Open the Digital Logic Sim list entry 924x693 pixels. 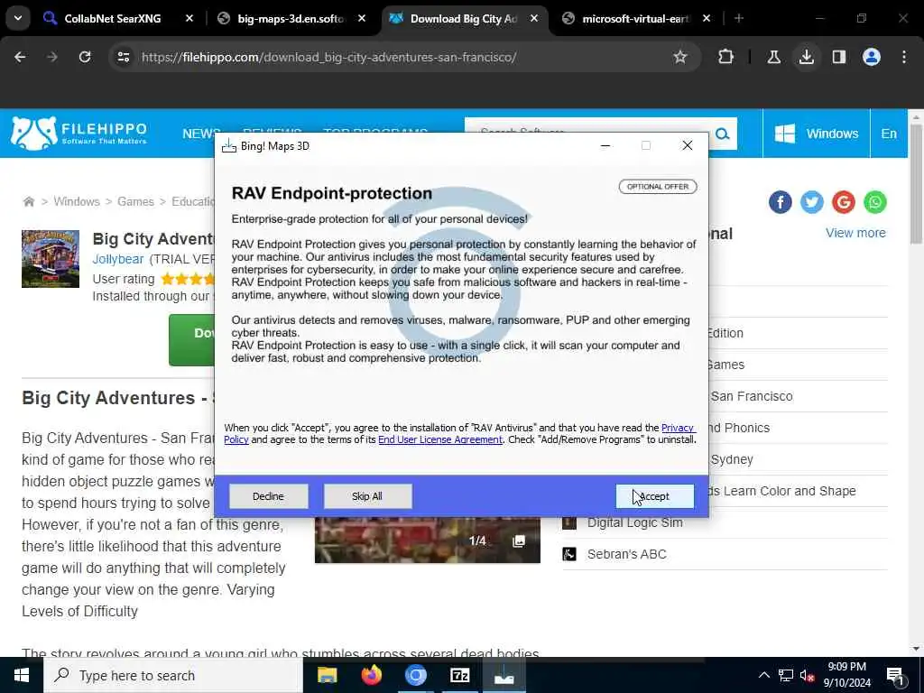[635, 522]
